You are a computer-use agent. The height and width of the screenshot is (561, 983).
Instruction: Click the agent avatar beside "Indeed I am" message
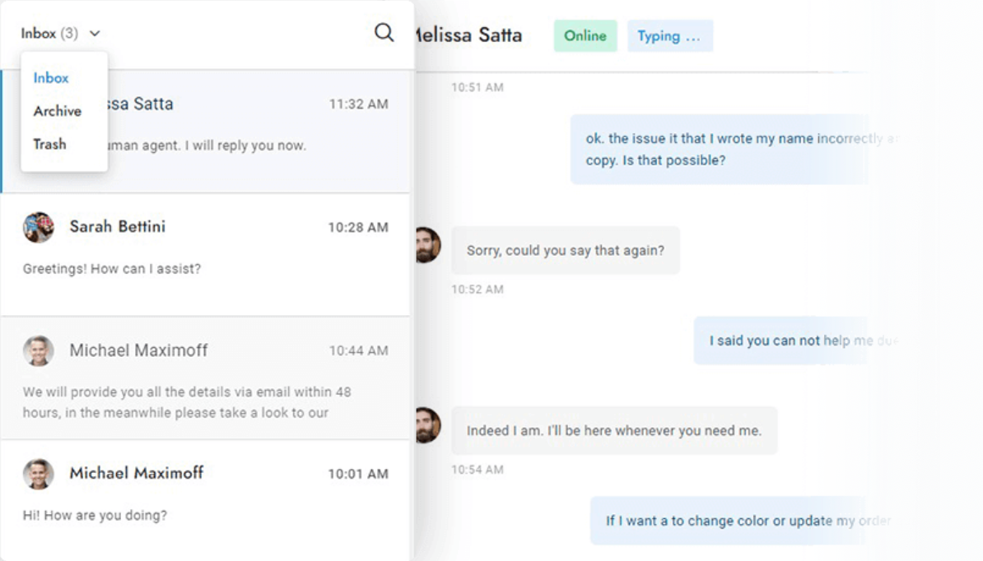[426, 425]
